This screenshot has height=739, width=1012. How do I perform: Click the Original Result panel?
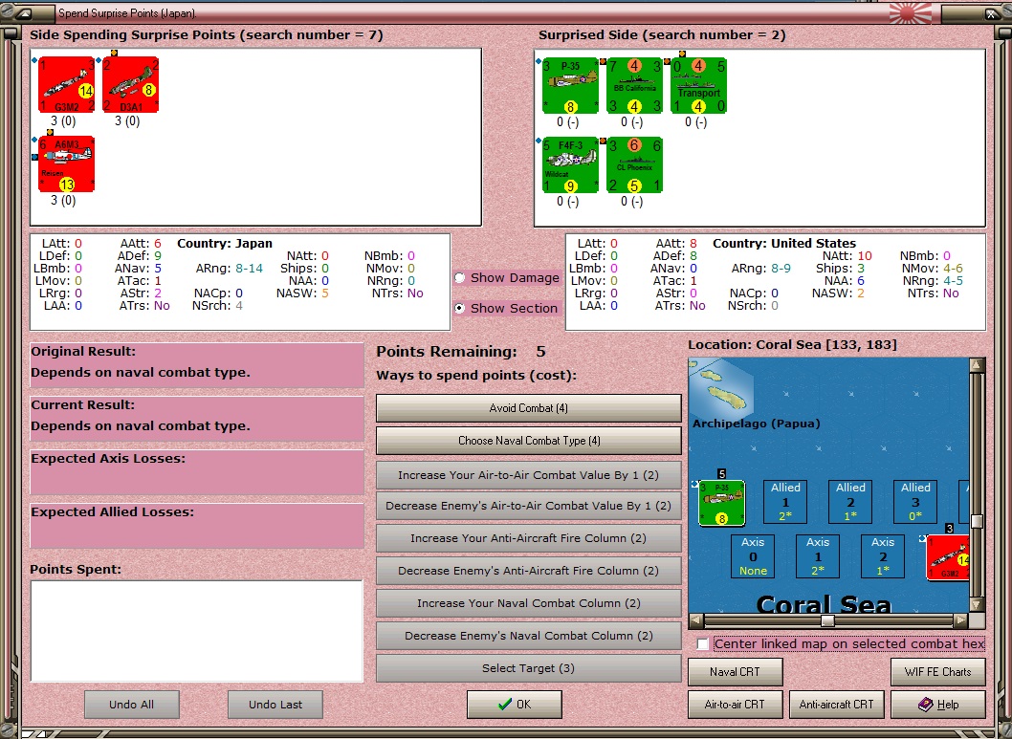(x=197, y=365)
